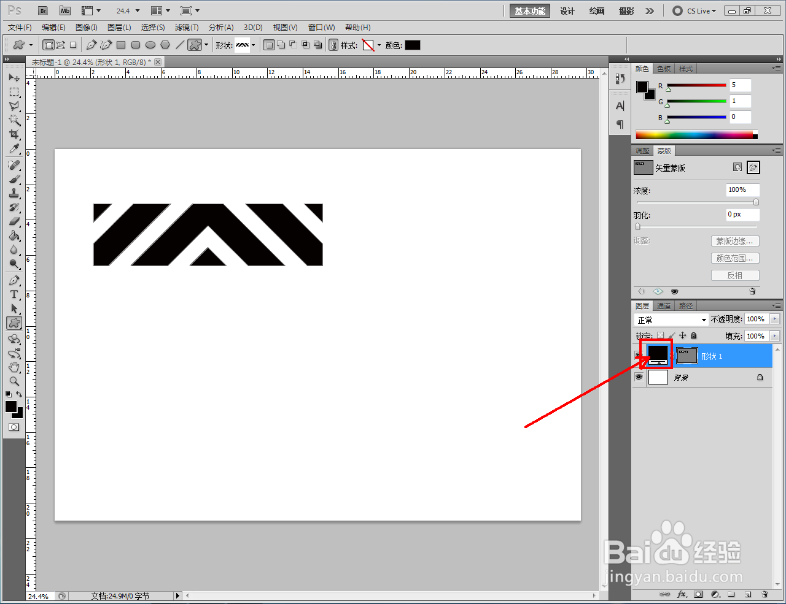Select the Path Selection tool
This screenshot has height=604, width=786.
(x=14, y=308)
